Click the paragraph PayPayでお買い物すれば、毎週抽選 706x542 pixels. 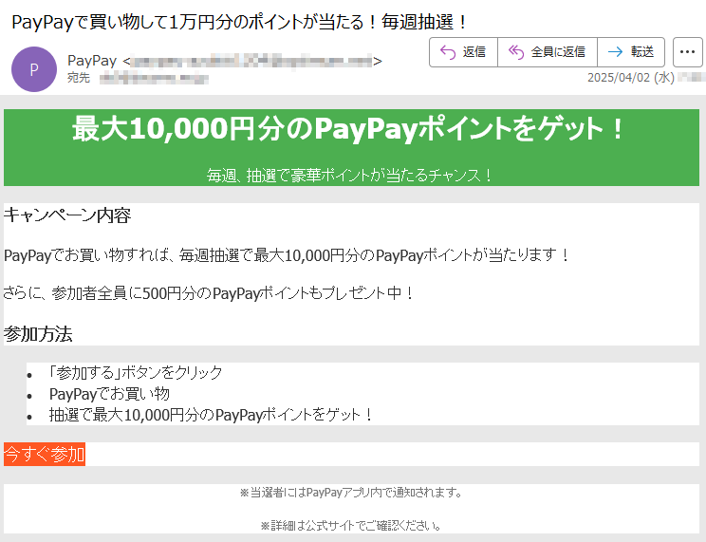point(287,255)
